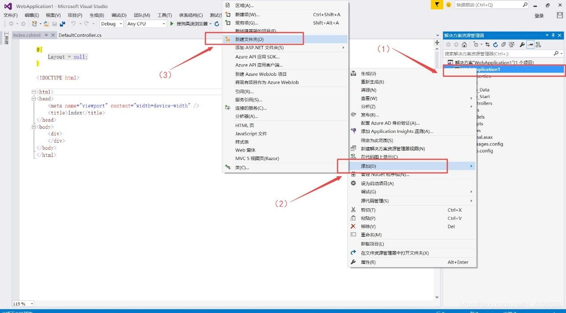
Task: Click Collapse All icon in Solution Explorer
Action: pos(504,45)
